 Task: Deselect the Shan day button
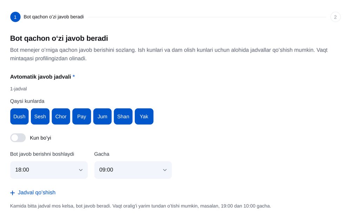click(x=123, y=116)
